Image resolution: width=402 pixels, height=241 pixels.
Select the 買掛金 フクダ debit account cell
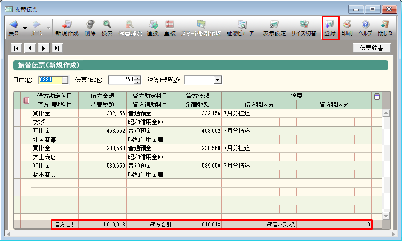pos(54,113)
